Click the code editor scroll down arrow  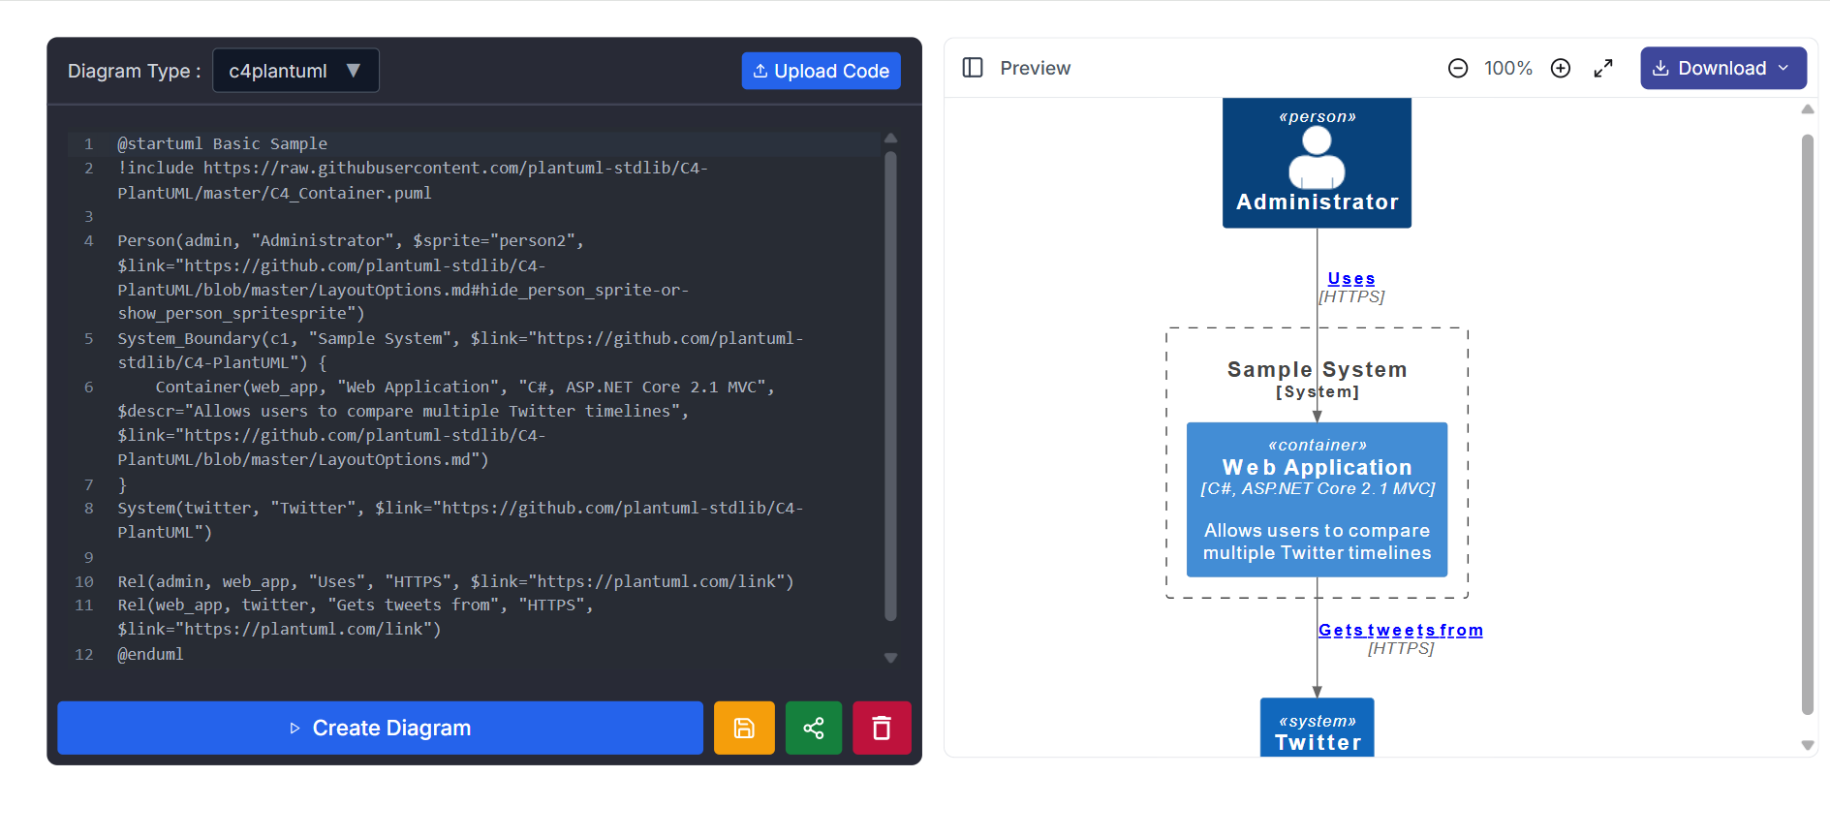click(890, 658)
